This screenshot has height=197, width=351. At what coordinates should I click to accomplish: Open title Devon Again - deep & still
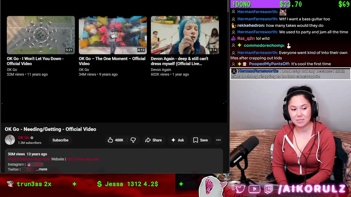[180, 61]
